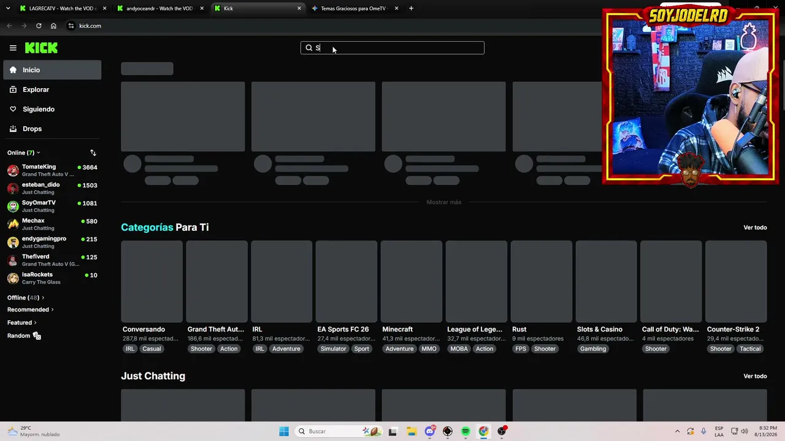Open Mechax's avatar in the sidebar
The width and height of the screenshot is (785, 441).
(x=13, y=224)
